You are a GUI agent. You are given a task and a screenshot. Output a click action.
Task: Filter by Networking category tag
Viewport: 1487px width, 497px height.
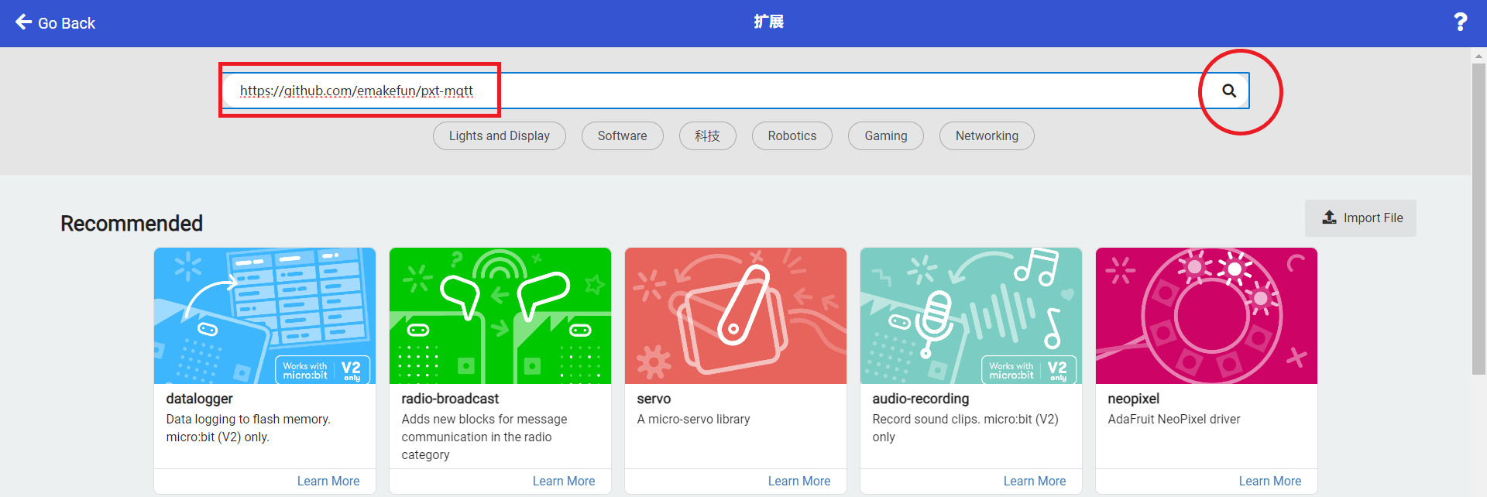987,135
